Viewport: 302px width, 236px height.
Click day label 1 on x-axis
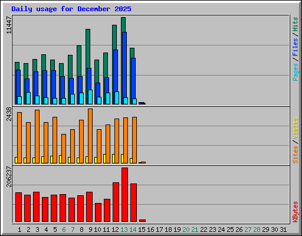click(19, 230)
